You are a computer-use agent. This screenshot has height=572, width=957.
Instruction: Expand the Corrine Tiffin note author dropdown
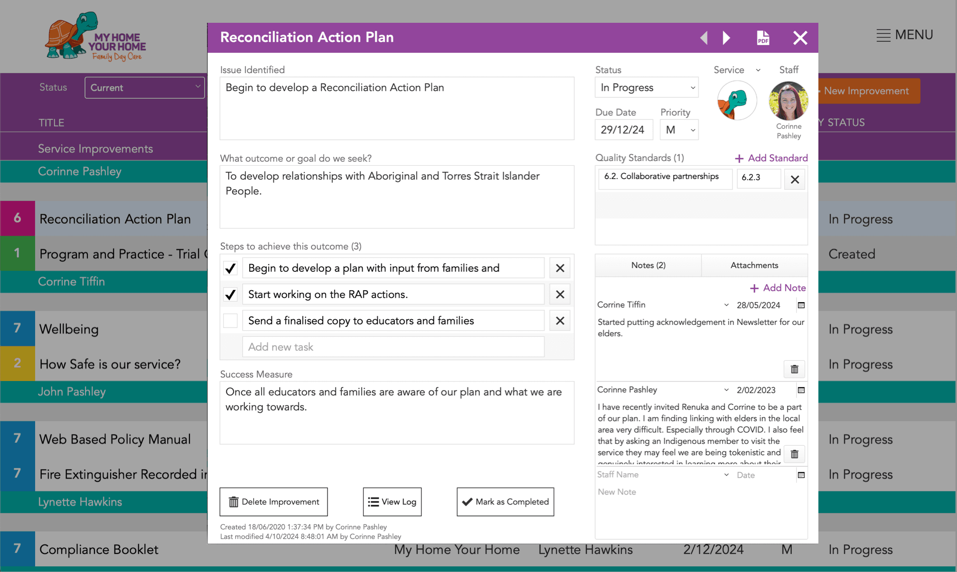(726, 305)
